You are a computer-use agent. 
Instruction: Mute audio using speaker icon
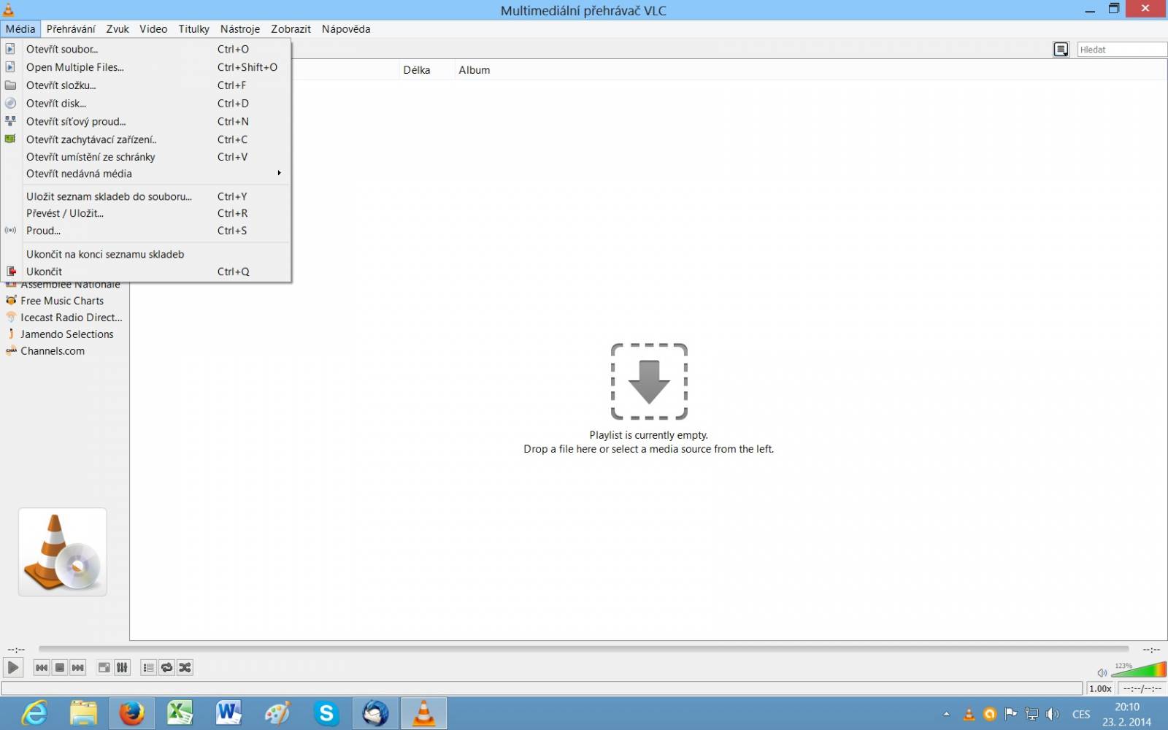[1102, 672]
